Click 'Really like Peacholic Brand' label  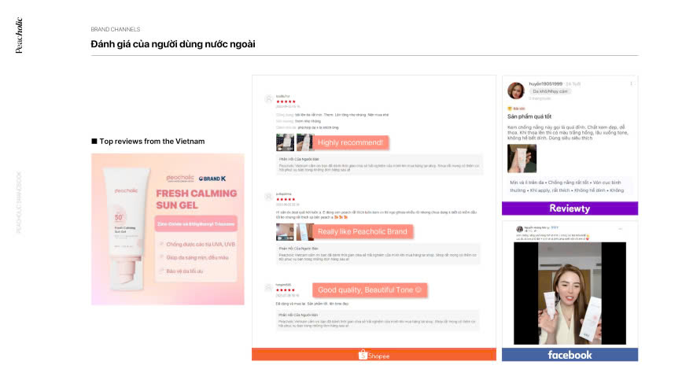pos(363,232)
